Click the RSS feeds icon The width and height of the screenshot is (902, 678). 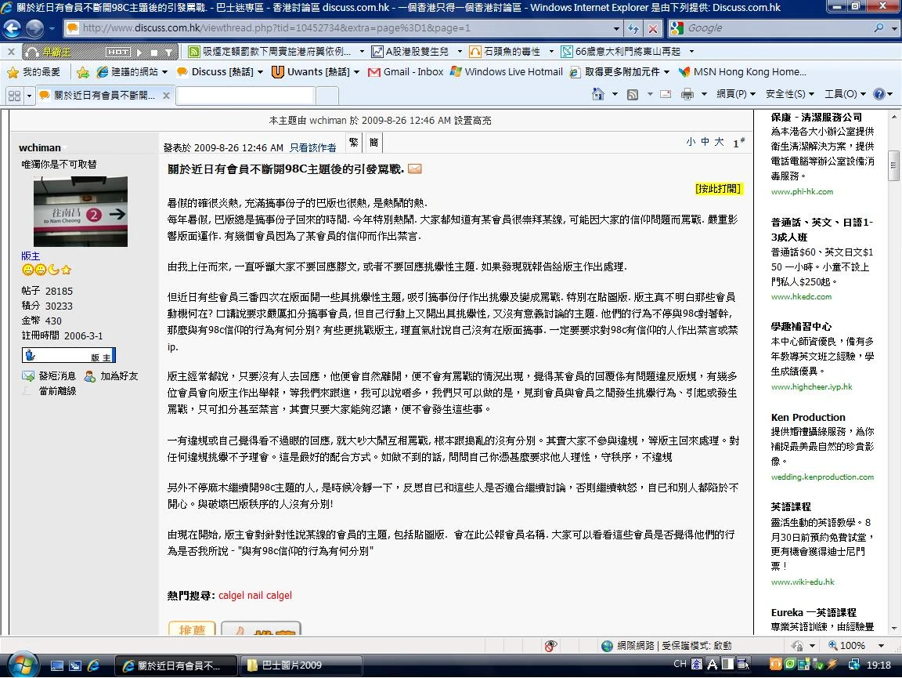(632, 95)
